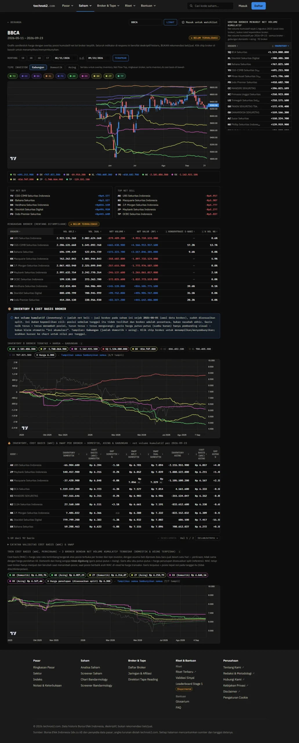Show the 'KZ -806.452.100' inventory legend series
Viewport: 299px width, 743px height.
(x=172, y=349)
